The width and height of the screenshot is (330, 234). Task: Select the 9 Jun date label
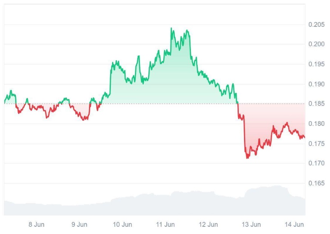click(x=79, y=225)
